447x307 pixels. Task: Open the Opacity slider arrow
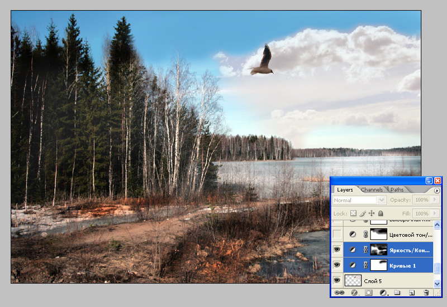pyautogui.click(x=435, y=200)
